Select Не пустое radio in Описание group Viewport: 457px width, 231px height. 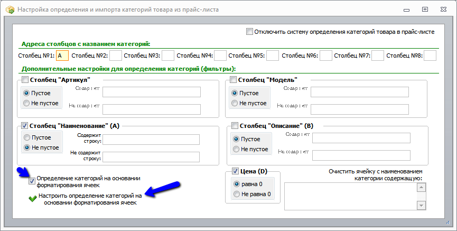(236, 149)
